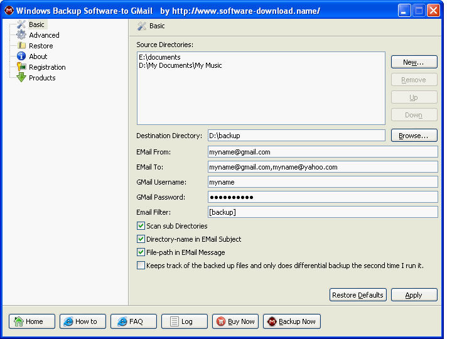The image size is (452, 339).
Task: Browse for the destination directory
Action: pos(414,136)
